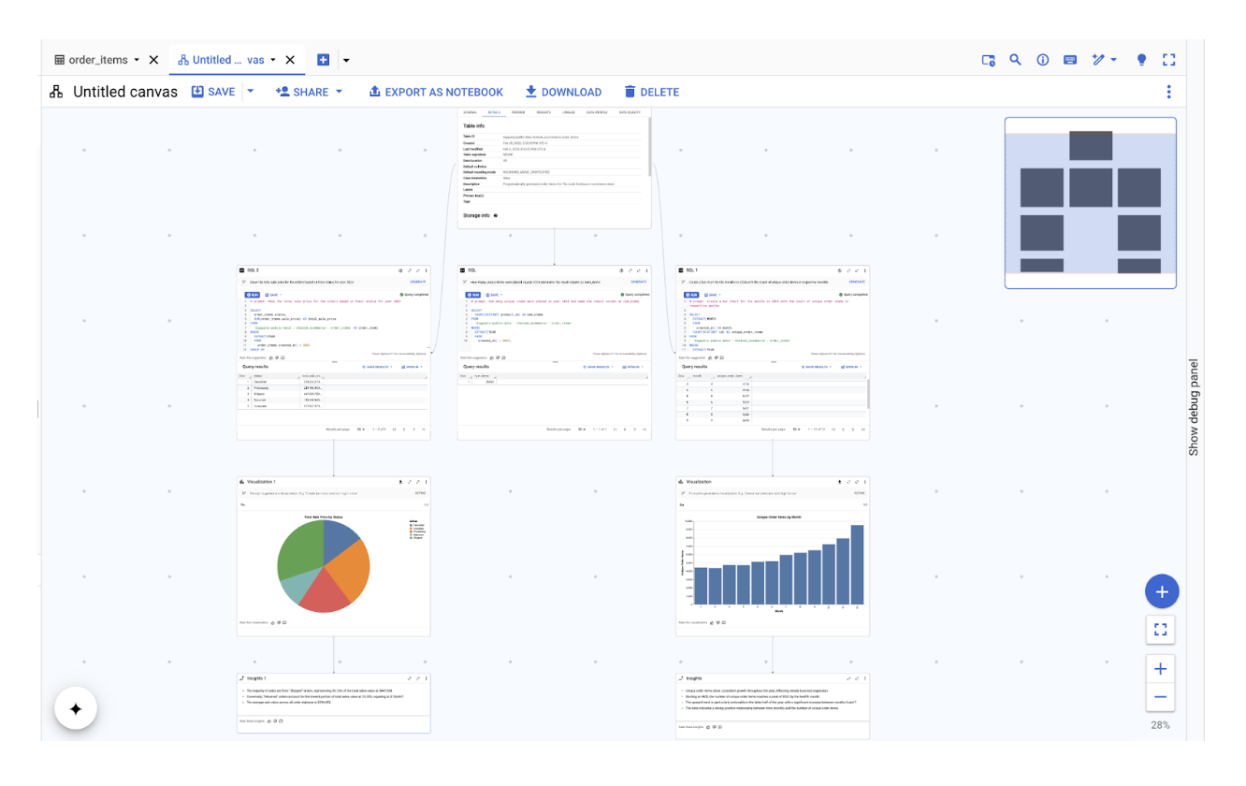1246x786 pixels.
Task: Toggle fullscreen mode in top bar
Action: [1168, 60]
